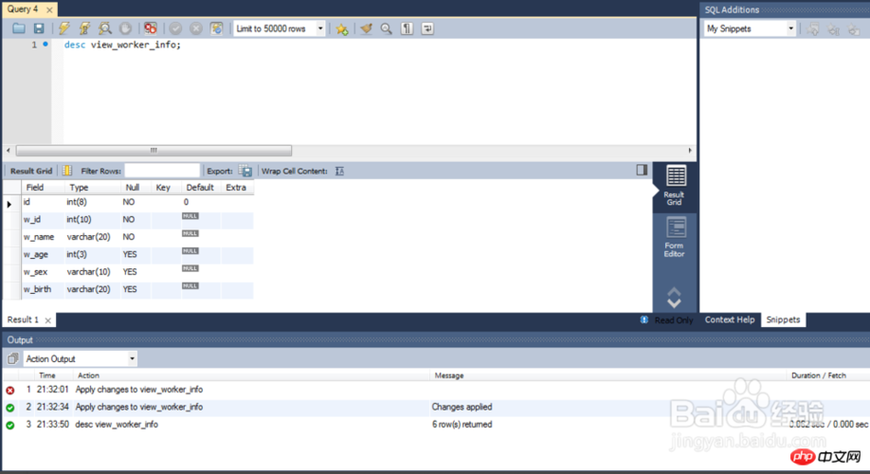Sort by the Null column header
The height and width of the screenshot is (474, 870).
(x=136, y=188)
